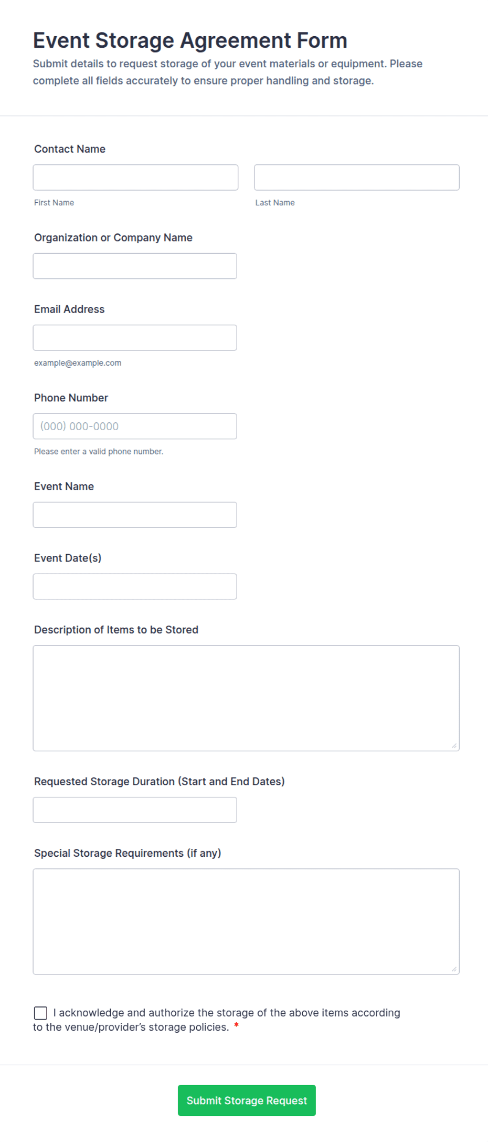Viewport: 488px width, 1142px height.
Task: Click the Email Address text box
Action: point(135,338)
